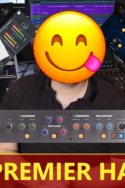This screenshot has width=125, height=188.
Task: Click the orange X-Over knob
Action: [86, 126]
